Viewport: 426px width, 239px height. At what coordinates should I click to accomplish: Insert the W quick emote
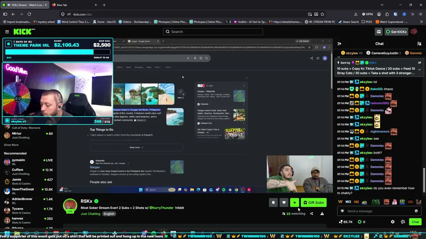click(x=340, y=202)
